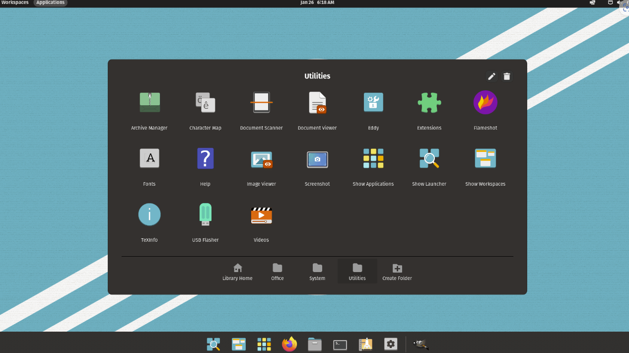Click Create Folder
The height and width of the screenshot is (353, 629).
click(397, 272)
